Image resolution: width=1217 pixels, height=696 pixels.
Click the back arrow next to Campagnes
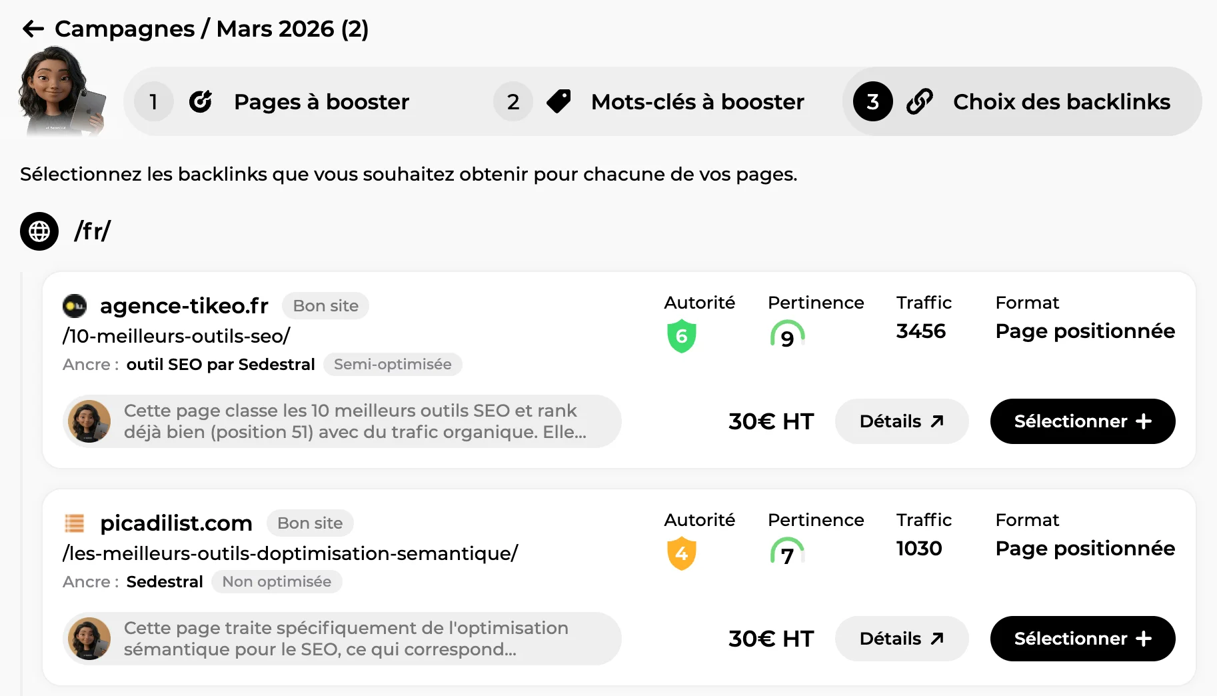pyautogui.click(x=33, y=29)
